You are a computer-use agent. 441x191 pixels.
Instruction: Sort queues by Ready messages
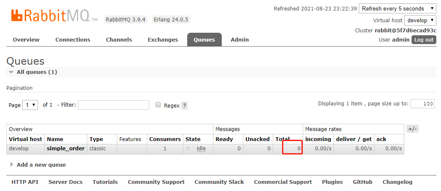[224, 139]
